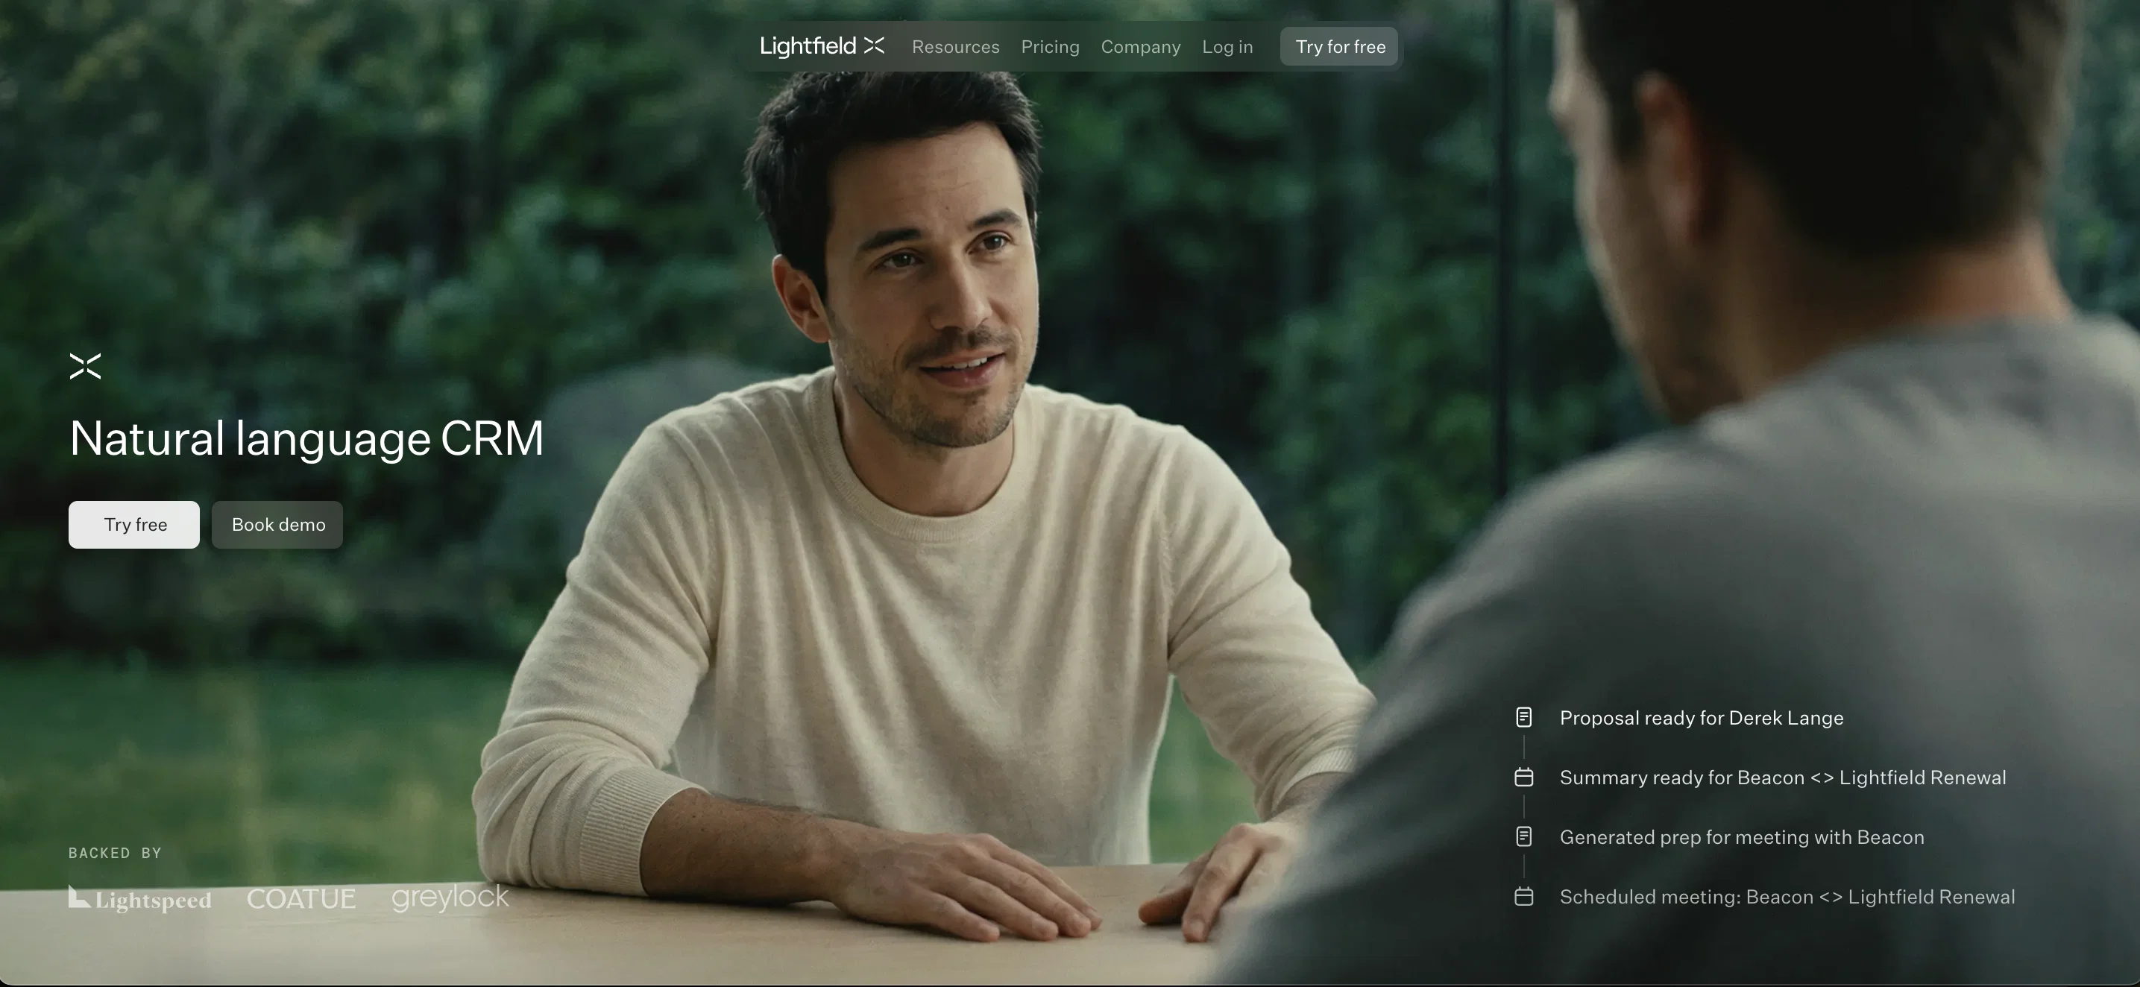This screenshot has width=2140, height=987.
Task: Click the Lightfield star mark above the headline
Action: [85, 365]
